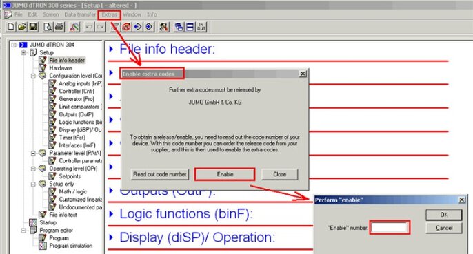
Task: Collapse the Parameter level (PArA) node
Action: point(33,153)
